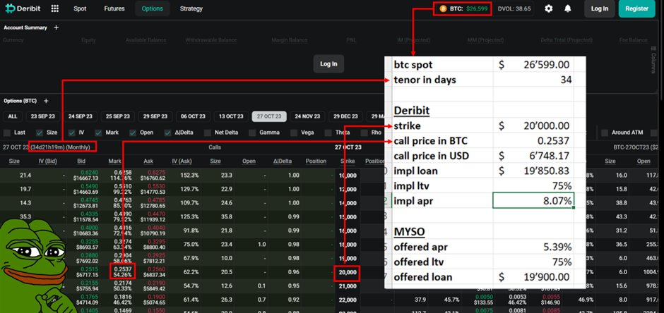Select the 06 OCT 23 expiry tab
Image resolution: width=664 pixels, height=313 pixels.
(x=193, y=116)
